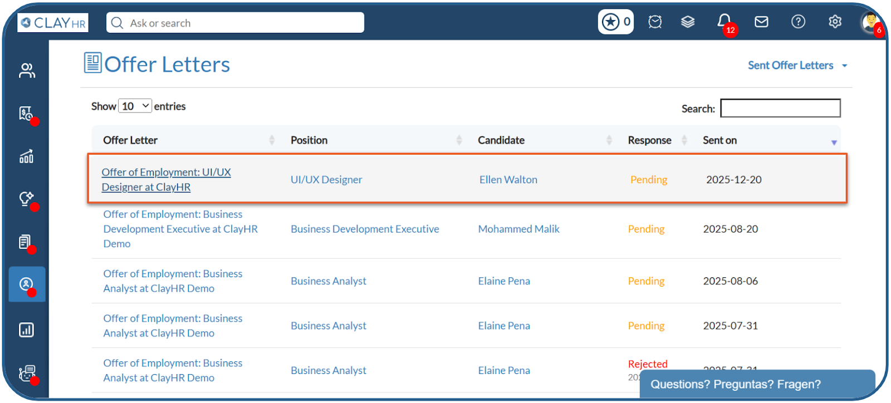The width and height of the screenshot is (891, 403).
Task: Click the star points counter badge
Action: tap(615, 22)
